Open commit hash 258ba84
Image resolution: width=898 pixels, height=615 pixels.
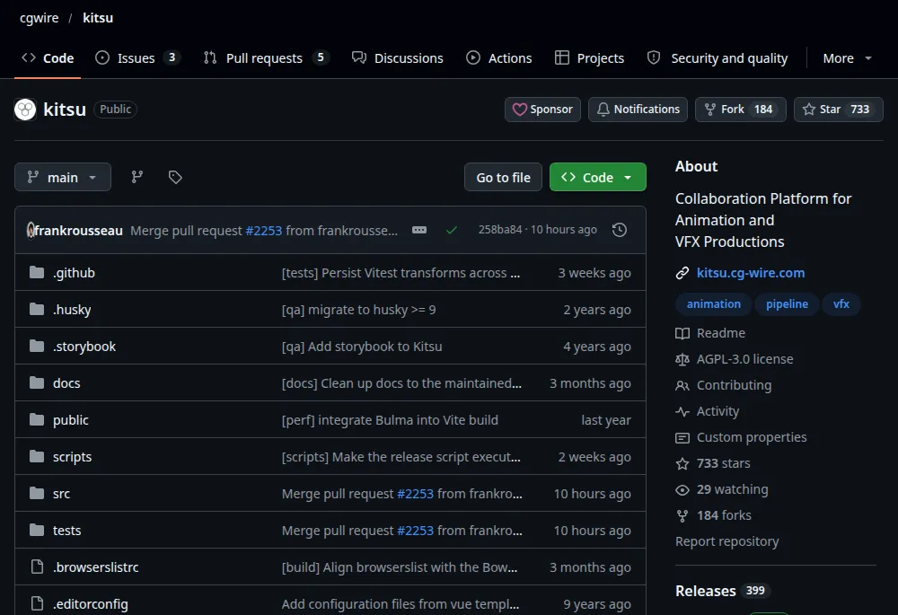[500, 230]
